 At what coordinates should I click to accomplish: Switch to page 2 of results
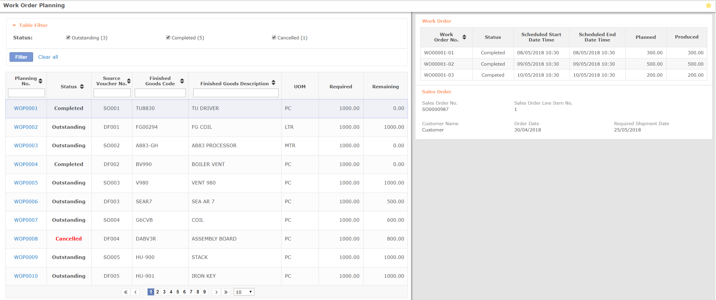[x=157, y=292]
